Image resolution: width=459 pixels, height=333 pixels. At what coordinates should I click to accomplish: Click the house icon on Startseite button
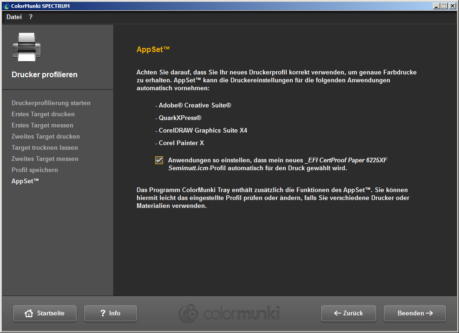[x=29, y=313]
